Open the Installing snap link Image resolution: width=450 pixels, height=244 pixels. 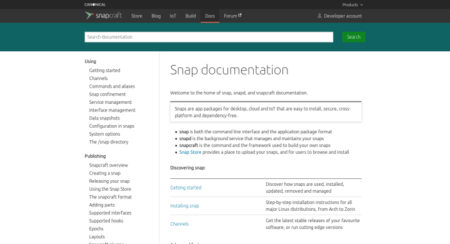pyautogui.click(x=184, y=206)
